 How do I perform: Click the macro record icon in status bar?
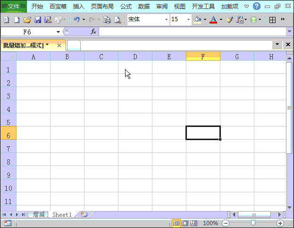(x=8, y=223)
